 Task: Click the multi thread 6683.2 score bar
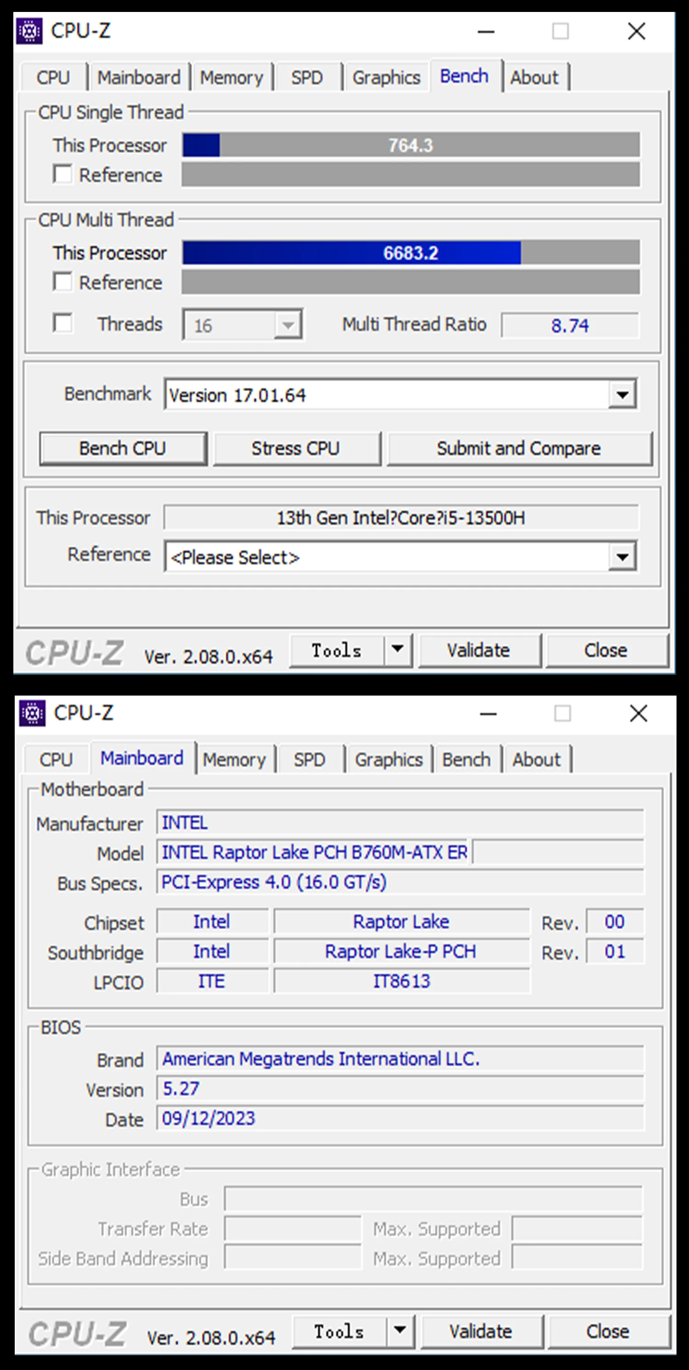(x=411, y=253)
